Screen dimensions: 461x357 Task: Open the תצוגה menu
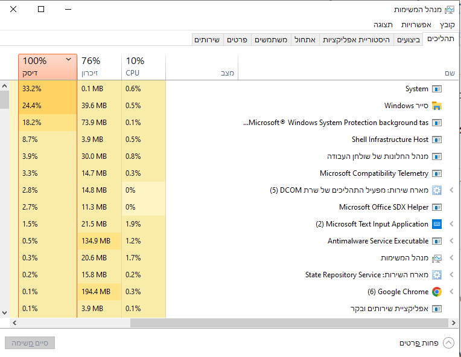383,25
